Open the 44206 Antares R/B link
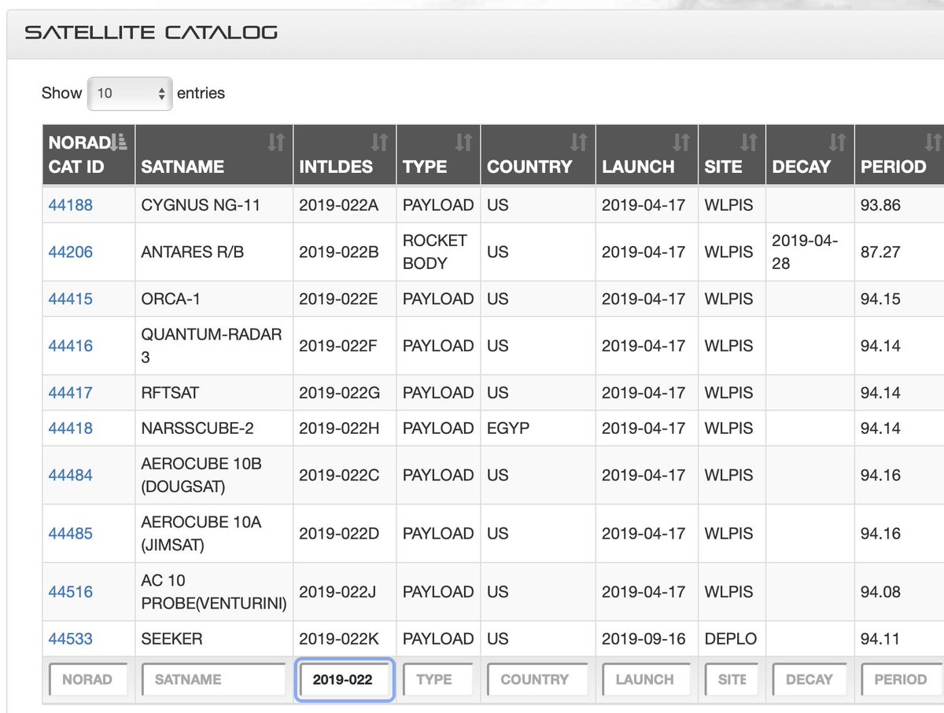The height and width of the screenshot is (713, 944). point(70,252)
